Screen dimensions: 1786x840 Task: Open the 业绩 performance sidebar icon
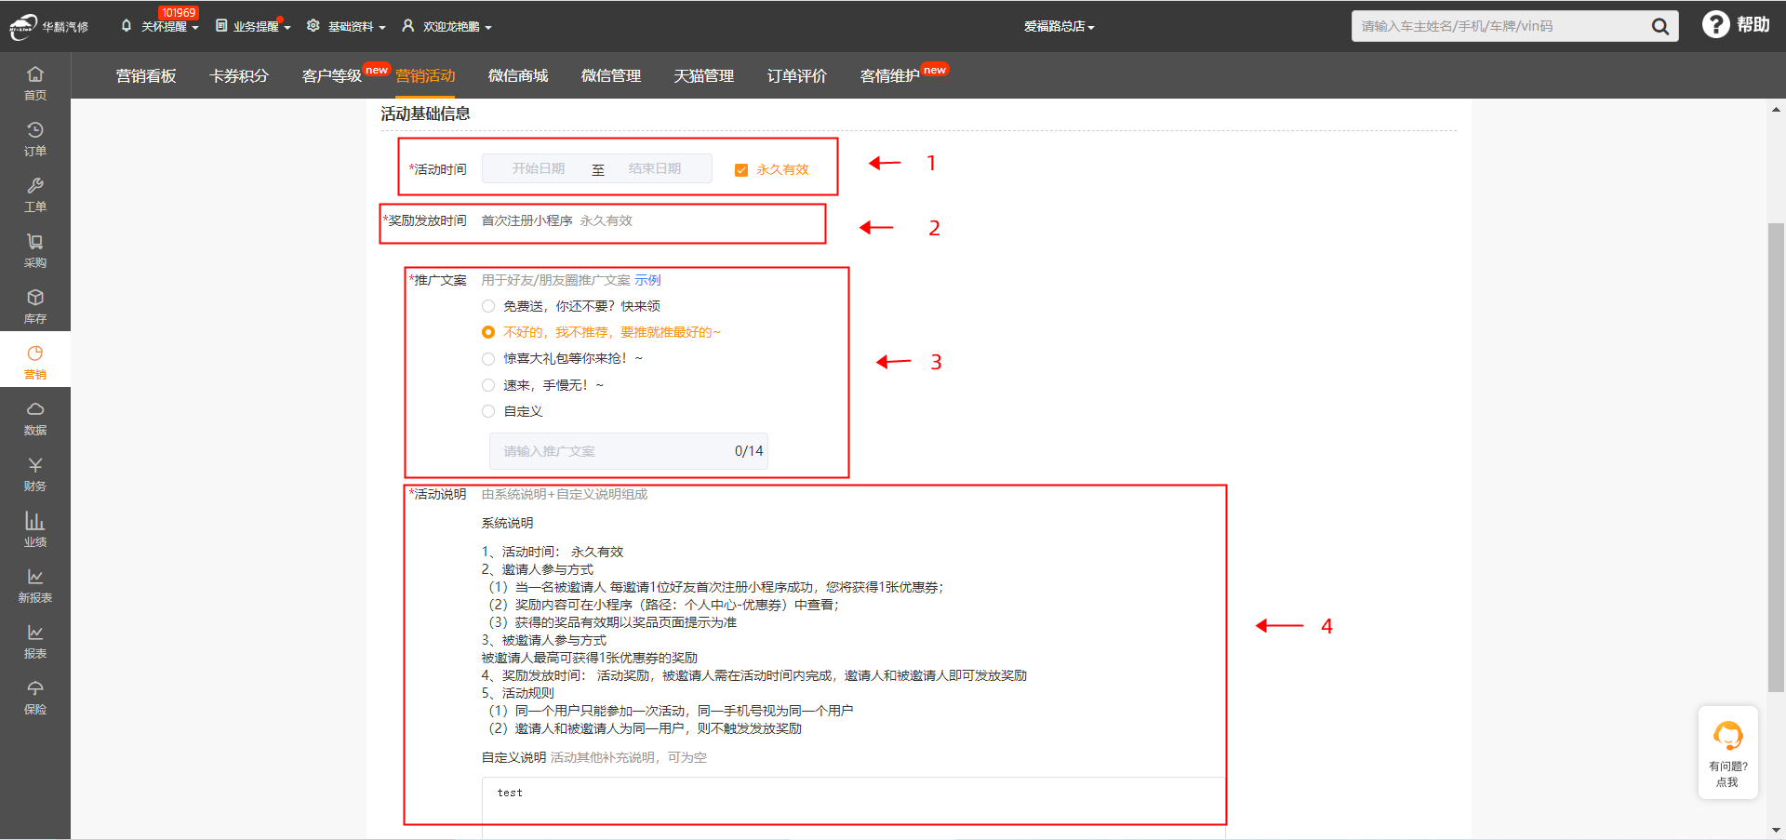pyautogui.click(x=34, y=528)
